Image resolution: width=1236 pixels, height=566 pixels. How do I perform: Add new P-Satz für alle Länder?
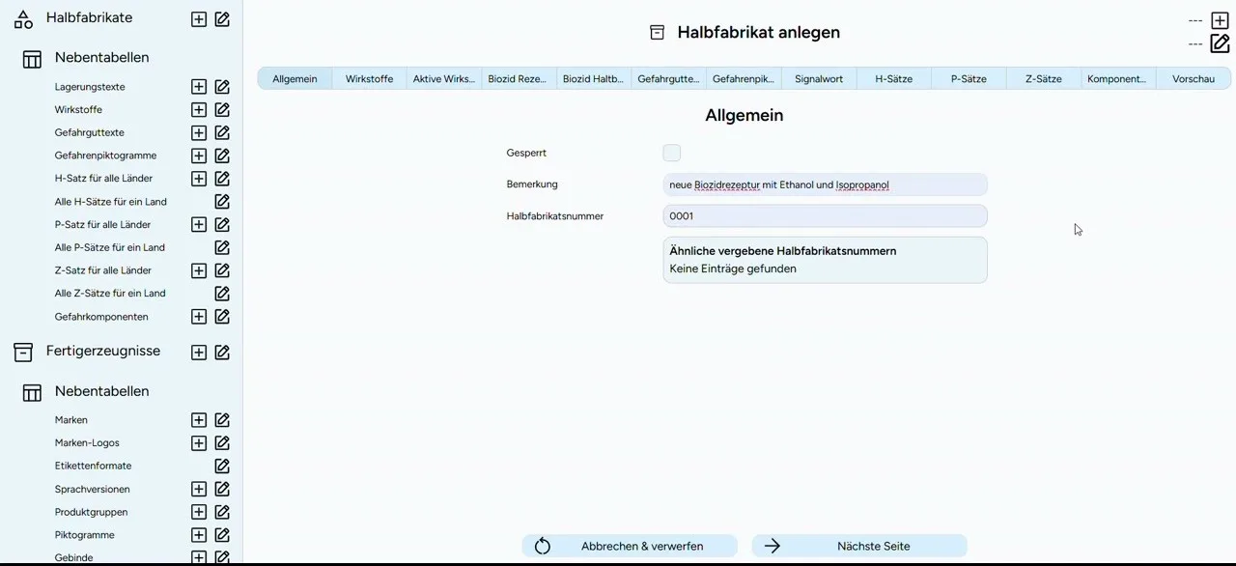[199, 225]
